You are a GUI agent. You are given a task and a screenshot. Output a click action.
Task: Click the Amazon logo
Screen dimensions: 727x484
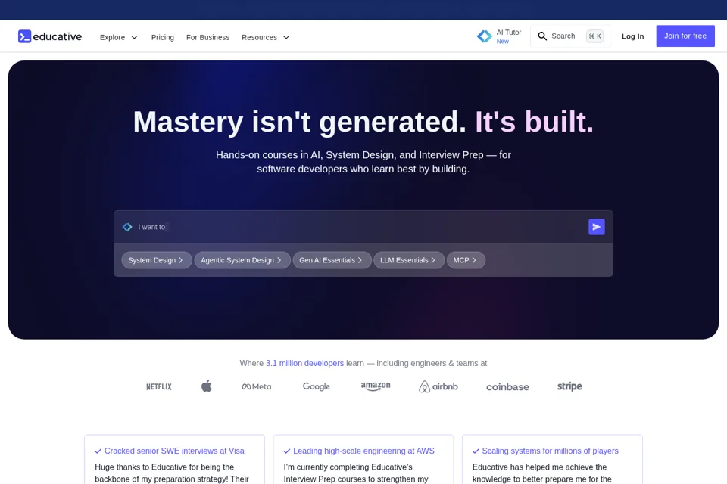pos(376,386)
